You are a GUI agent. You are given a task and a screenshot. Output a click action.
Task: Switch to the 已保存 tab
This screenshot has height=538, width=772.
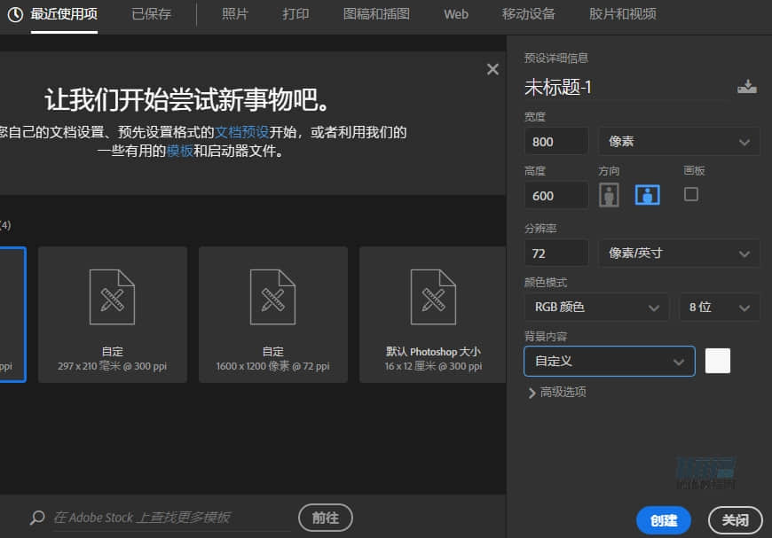pos(151,14)
